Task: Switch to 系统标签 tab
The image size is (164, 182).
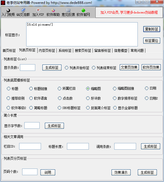Action: [65, 51]
